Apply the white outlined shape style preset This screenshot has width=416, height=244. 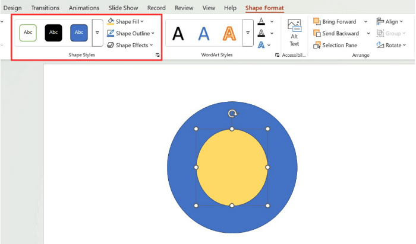28,33
